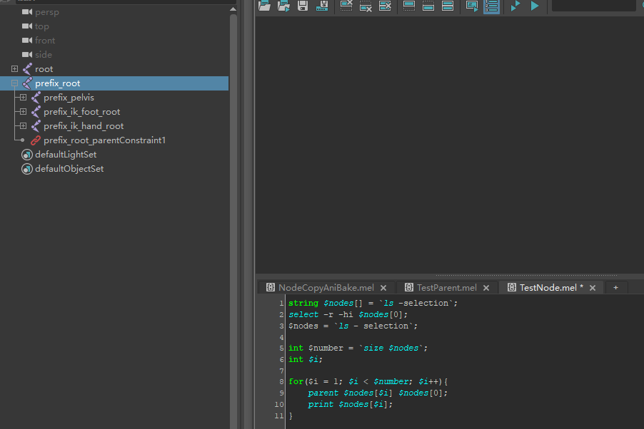This screenshot has height=429, width=644.
Task: Select prefix_root in the Outliner
Action: 114,83
